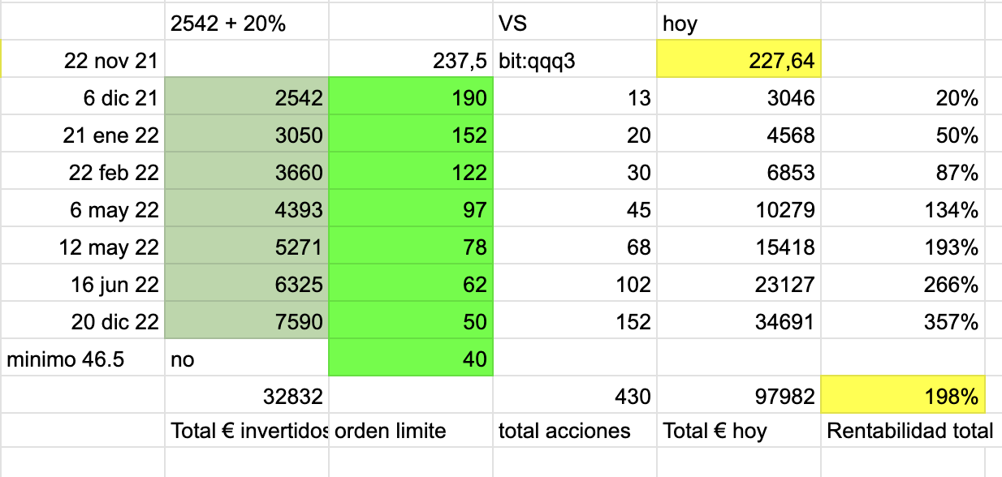Select the 97982 total value cell
1002x477 pixels.
739,395
